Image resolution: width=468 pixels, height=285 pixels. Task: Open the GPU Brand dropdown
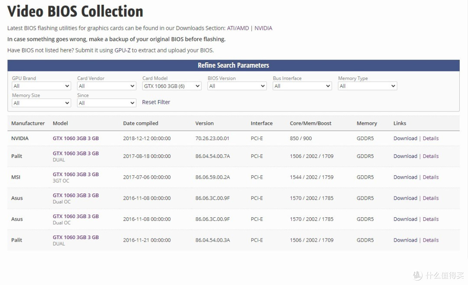click(x=41, y=86)
